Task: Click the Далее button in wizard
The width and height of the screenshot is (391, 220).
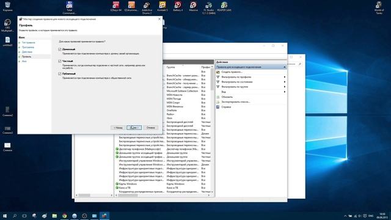Action: tap(134, 128)
